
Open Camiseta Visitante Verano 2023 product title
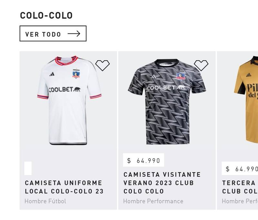(x=162, y=183)
